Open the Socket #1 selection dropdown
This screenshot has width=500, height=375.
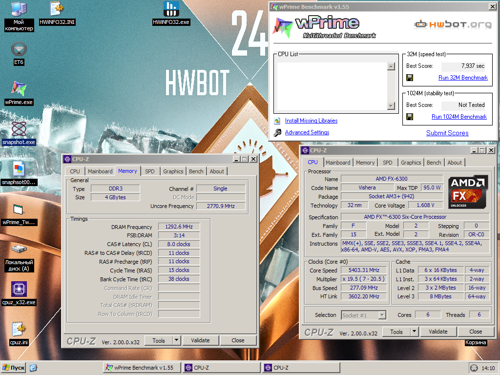(363, 315)
